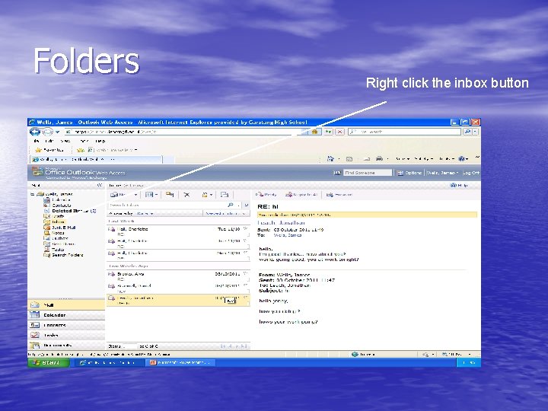Select the Contacts folder in folder tree

click(57, 205)
